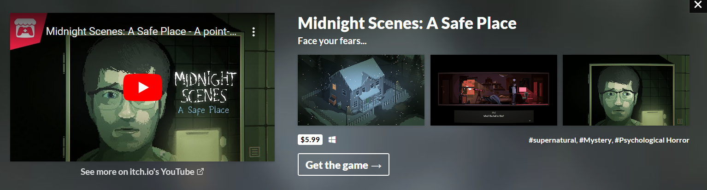Select the #supernatural tag
The height and width of the screenshot is (190, 707).
coord(553,140)
